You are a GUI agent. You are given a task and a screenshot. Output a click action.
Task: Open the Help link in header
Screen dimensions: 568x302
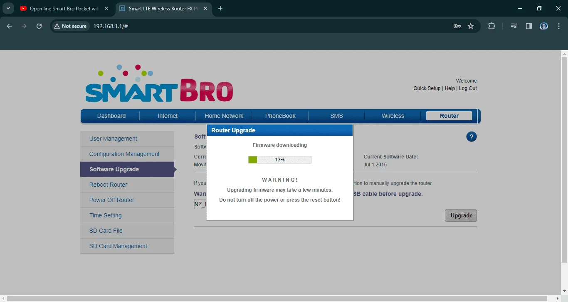click(449, 88)
